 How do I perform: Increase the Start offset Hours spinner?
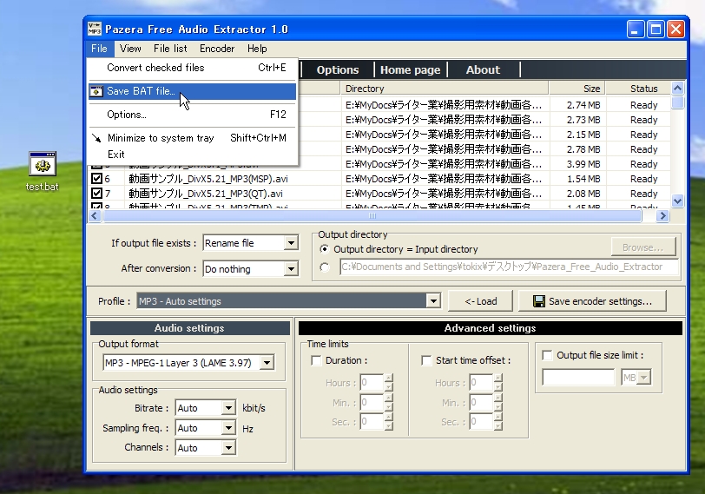[x=498, y=378]
